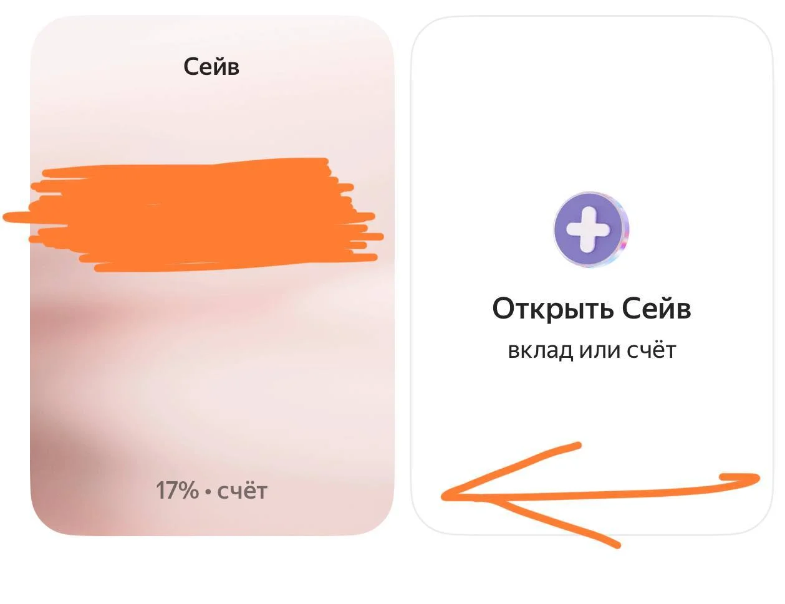Click the "вклад или счёт" subtitle

point(592,350)
